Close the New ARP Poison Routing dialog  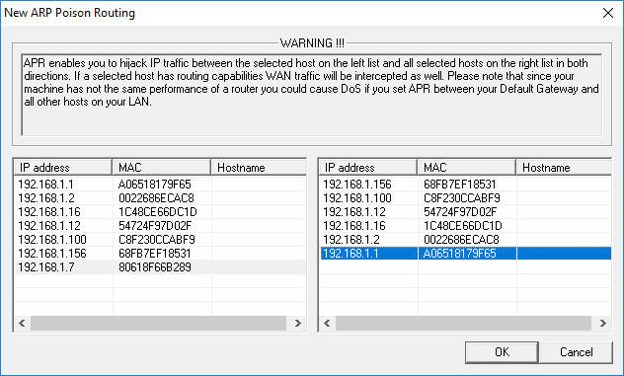tap(607, 13)
